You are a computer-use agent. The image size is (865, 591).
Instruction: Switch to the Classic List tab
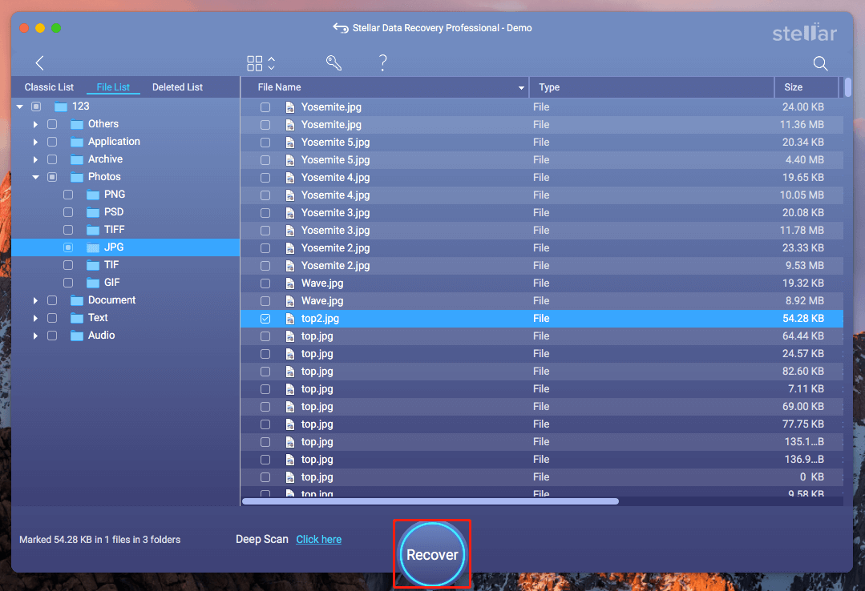(x=49, y=86)
